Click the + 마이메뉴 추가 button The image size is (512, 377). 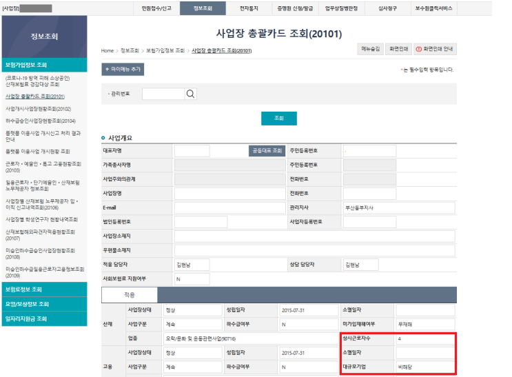pyautogui.click(x=123, y=70)
